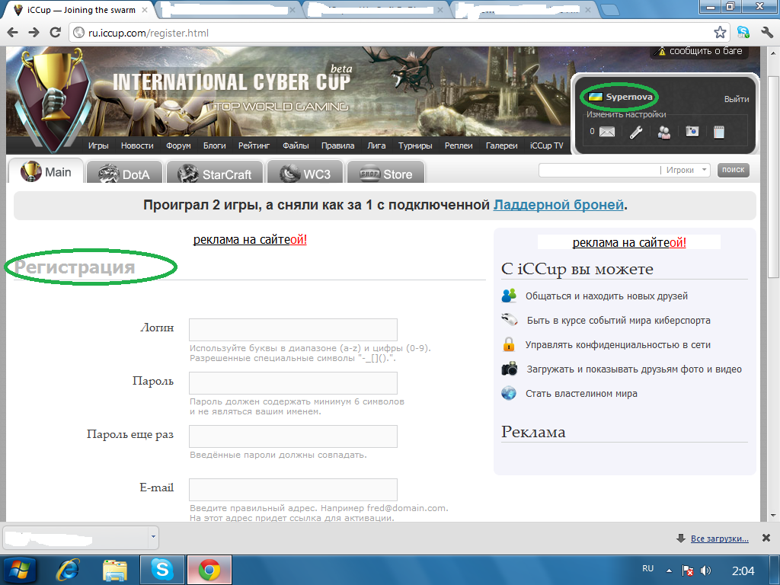Switch to Chrome on the taskbar
This screenshot has width=780, height=585.
pyautogui.click(x=209, y=570)
